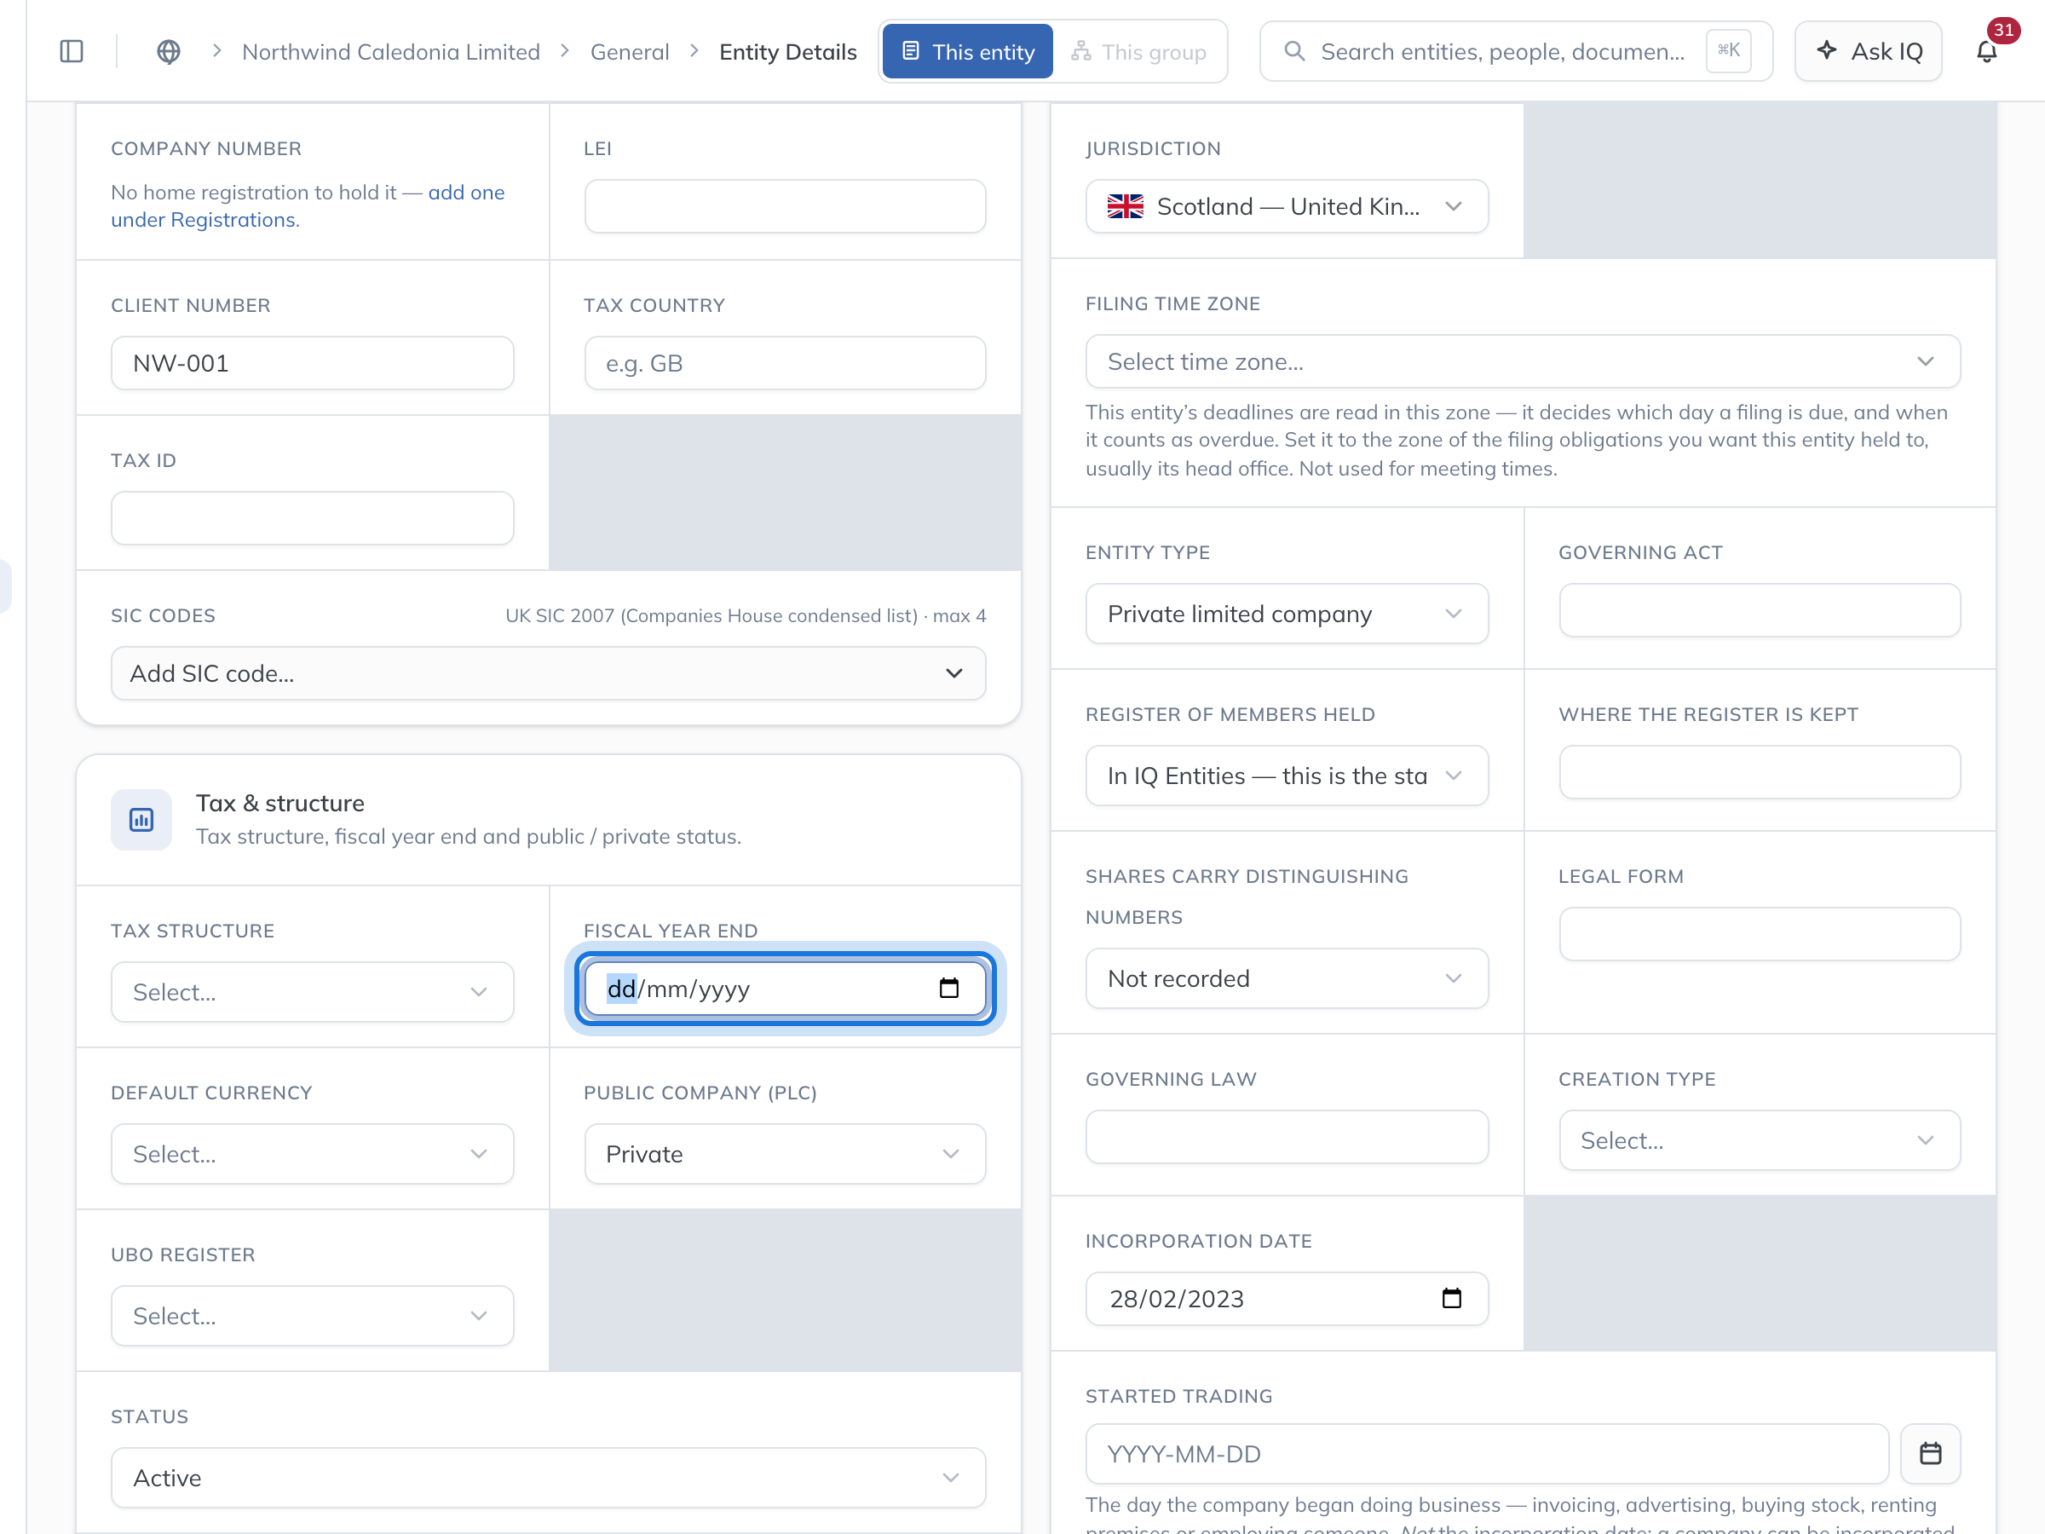The height and width of the screenshot is (1534, 2045).
Task: Open Register of Members Held dropdown
Action: click(1286, 776)
